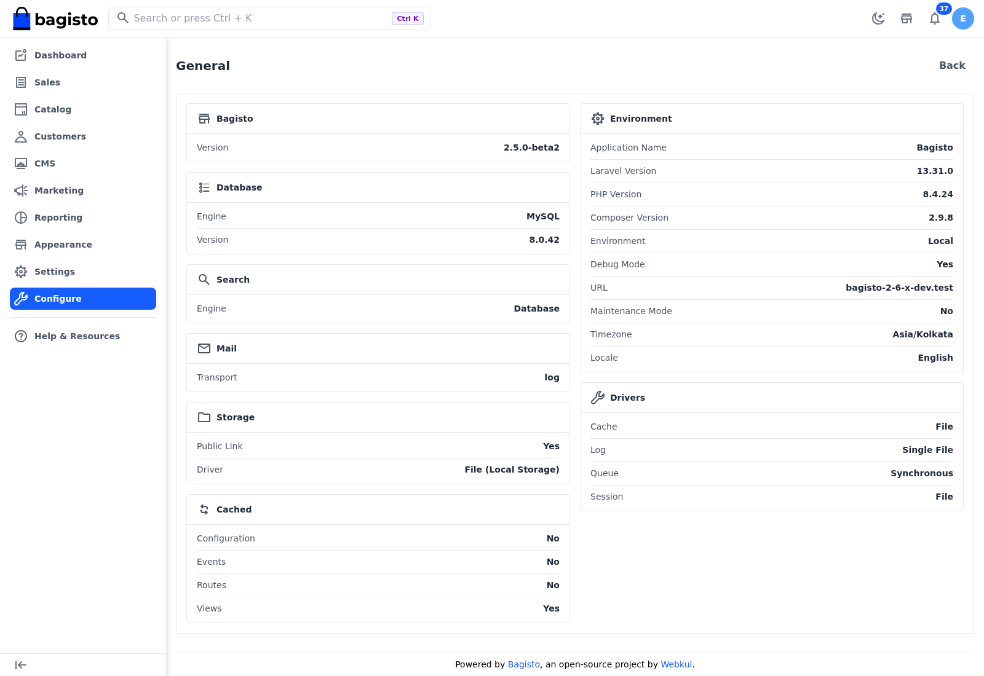This screenshot has height=676, width=984.
Task: Click the search magnifier icon in top bar
Action: click(x=123, y=18)
